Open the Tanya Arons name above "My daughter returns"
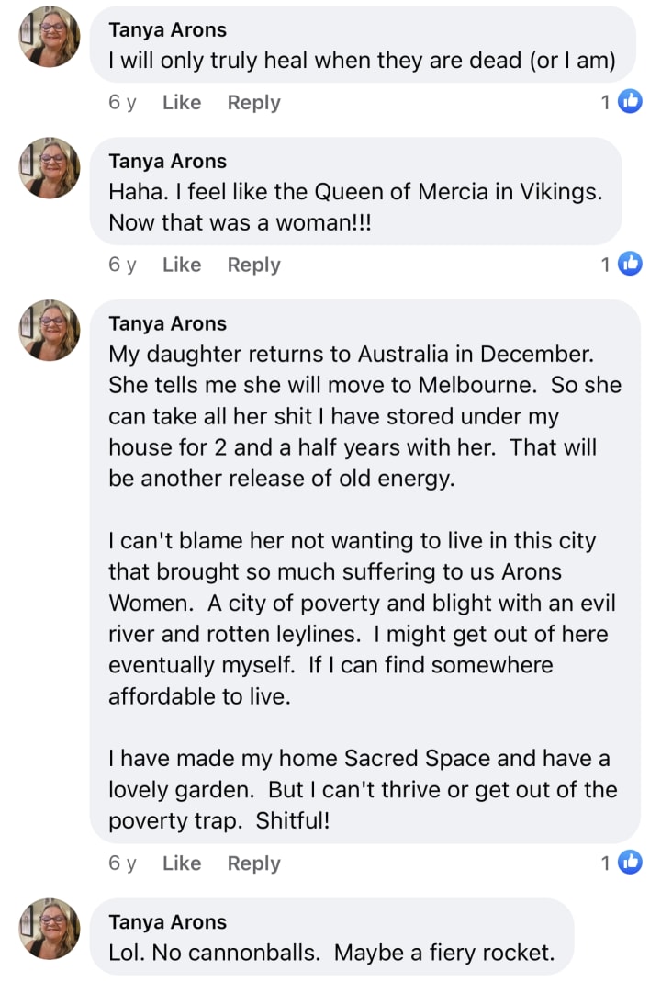Viewport: 661px width, 982px height. click(x=167, y=323)
